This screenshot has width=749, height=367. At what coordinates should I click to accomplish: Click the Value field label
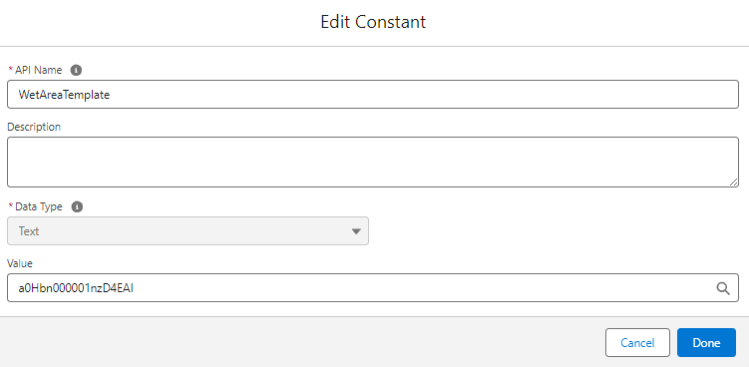pos(20,263)
